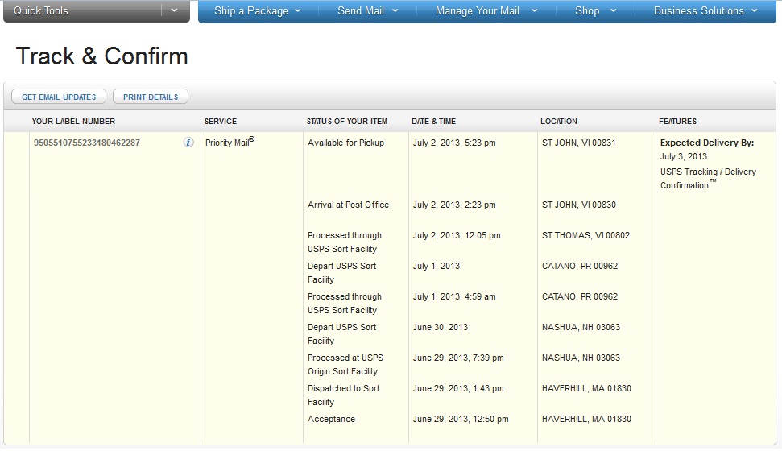Viewport: 782px width, 451px height.
Task: Click the Track & Confirm page heading
Action: [101, 56]
